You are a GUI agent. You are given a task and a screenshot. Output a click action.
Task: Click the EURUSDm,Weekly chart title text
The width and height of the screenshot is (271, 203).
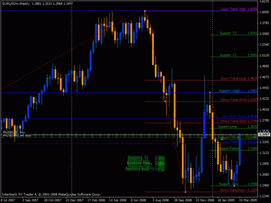point(16,3)
